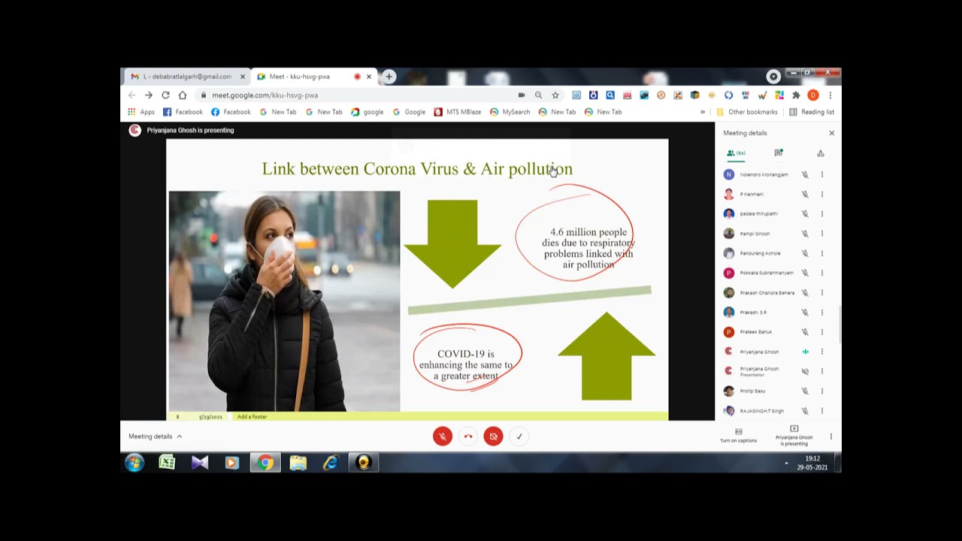Screen dimensions: 962x541
Task: Open options for Nolendro Moirangjam
Action: pos(822,174)
